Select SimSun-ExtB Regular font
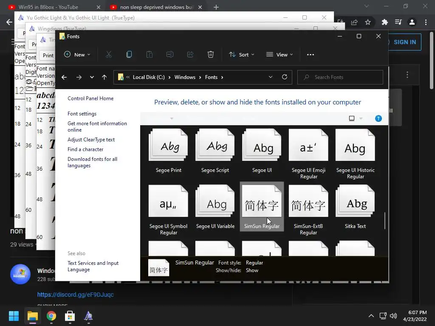This screenshot has height=326, width=435. tap(308, 210)
